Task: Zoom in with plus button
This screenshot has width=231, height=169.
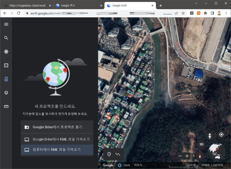Action: 187,156
